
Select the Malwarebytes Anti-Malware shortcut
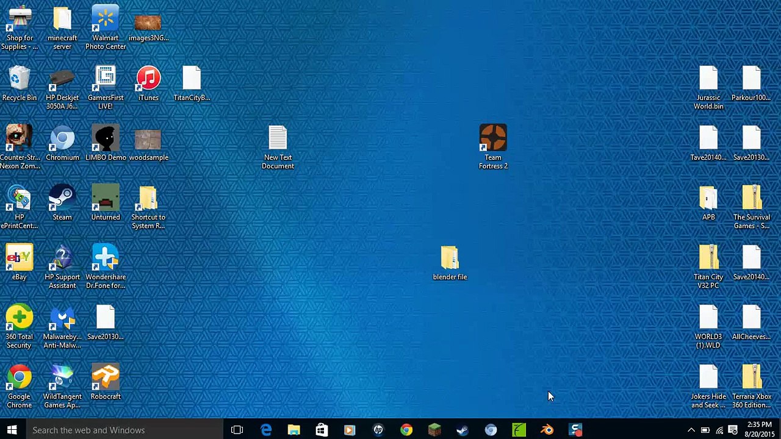[x=62, y=327]
